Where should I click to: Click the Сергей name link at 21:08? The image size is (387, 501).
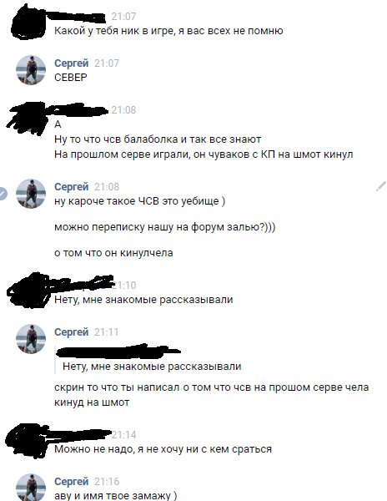(x=71, y=186)
